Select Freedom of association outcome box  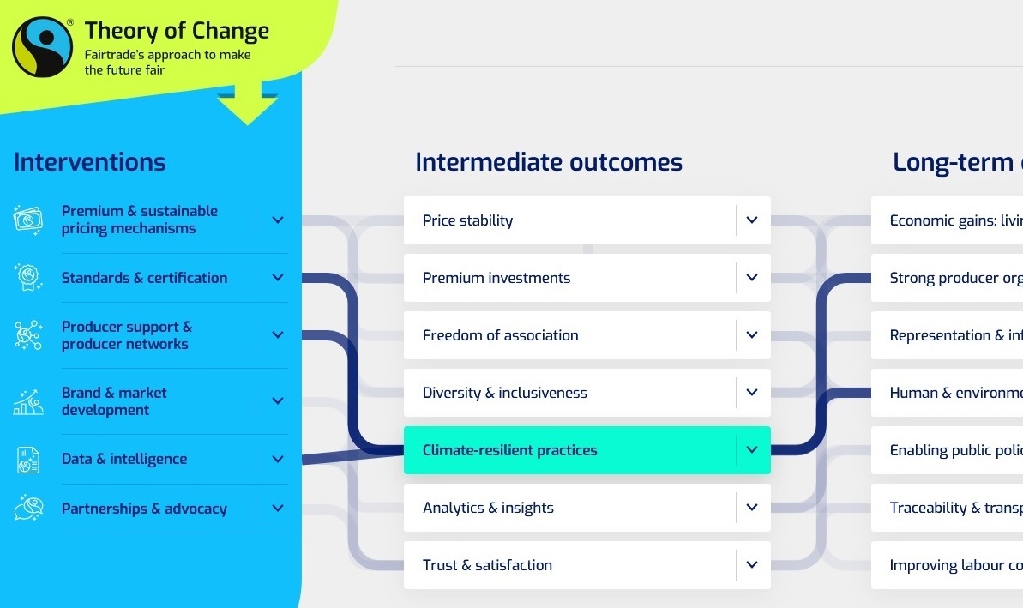tap(587, 335)
